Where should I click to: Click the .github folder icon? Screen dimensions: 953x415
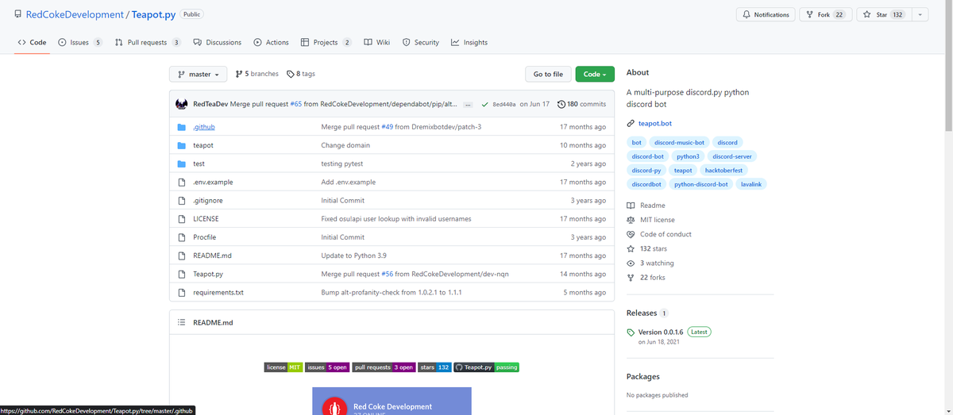tap(181, 127)
